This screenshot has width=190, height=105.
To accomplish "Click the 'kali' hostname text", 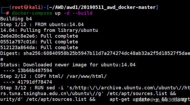I will tap(35, 7).
